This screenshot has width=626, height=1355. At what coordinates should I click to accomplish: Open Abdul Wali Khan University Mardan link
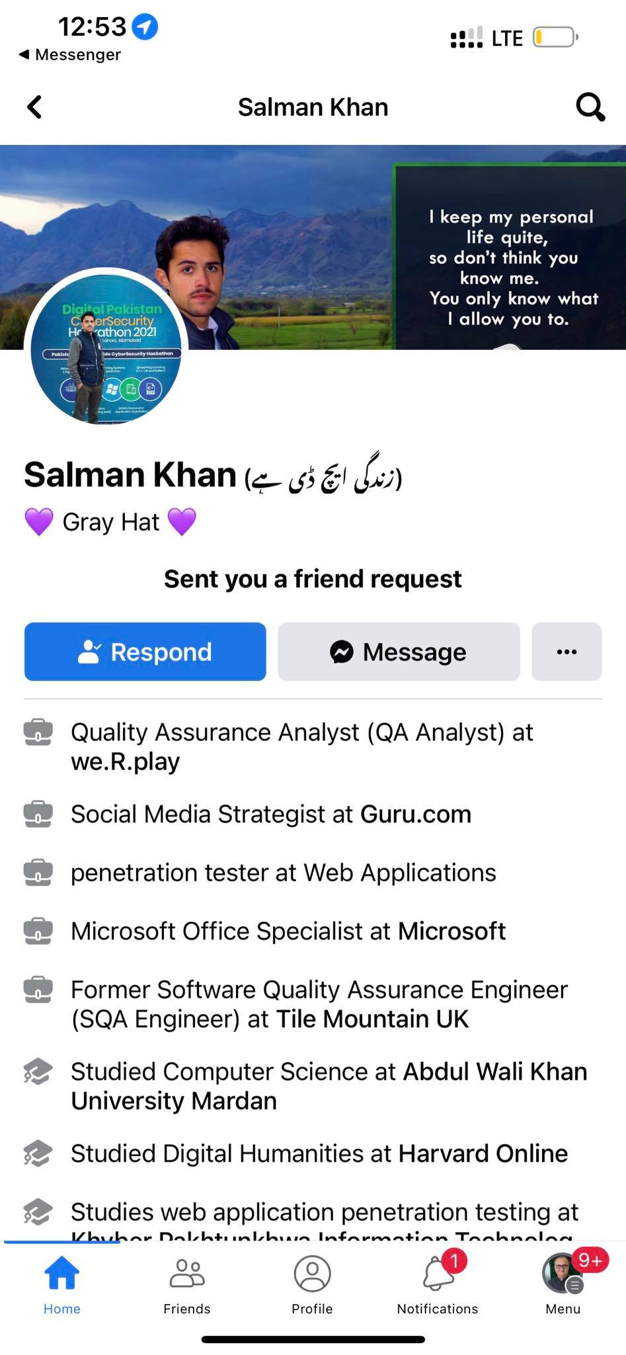click(x=329, y=1086)
